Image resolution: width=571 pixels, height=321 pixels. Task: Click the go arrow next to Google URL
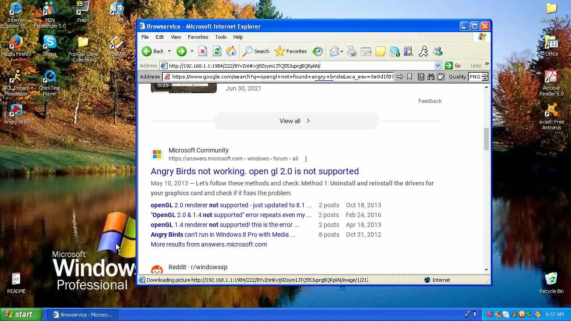tap(400, 77)
